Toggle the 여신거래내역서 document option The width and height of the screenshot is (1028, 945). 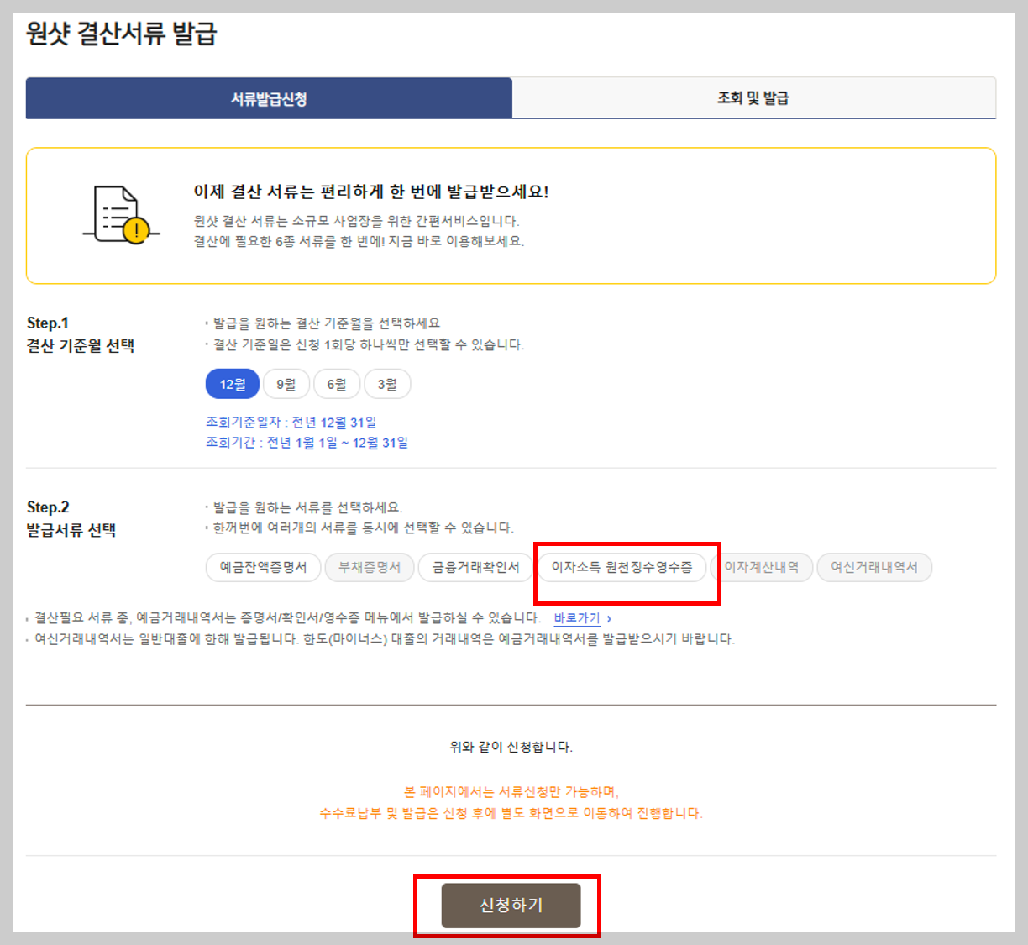click(x=874, y=567)
